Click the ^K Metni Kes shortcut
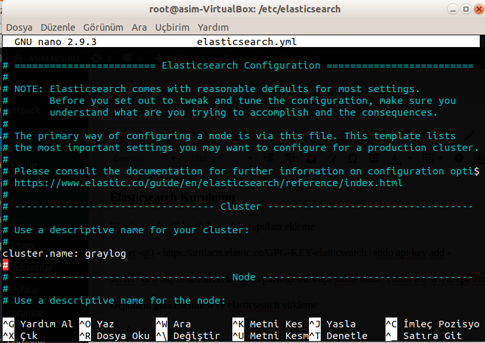Screen dimensions: 485x343 tap(269, 324)
